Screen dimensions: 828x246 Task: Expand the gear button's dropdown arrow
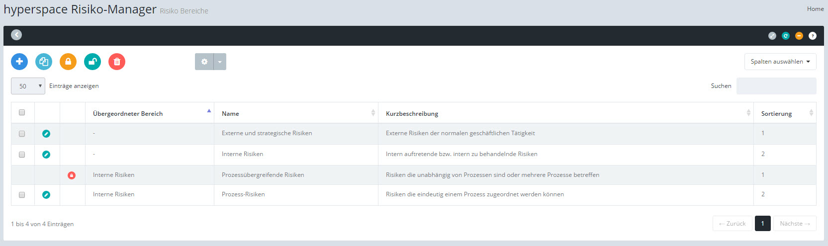point(220,62)
